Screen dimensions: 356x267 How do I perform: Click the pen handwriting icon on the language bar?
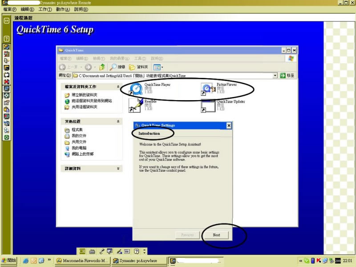point(119,251)
